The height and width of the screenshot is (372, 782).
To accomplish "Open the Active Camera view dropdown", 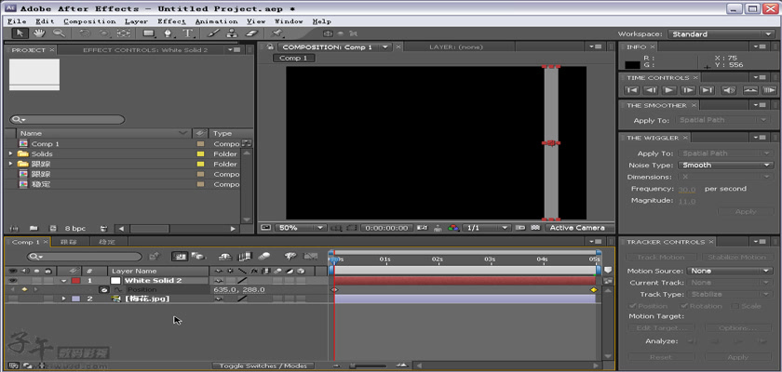I will point(577,228).
